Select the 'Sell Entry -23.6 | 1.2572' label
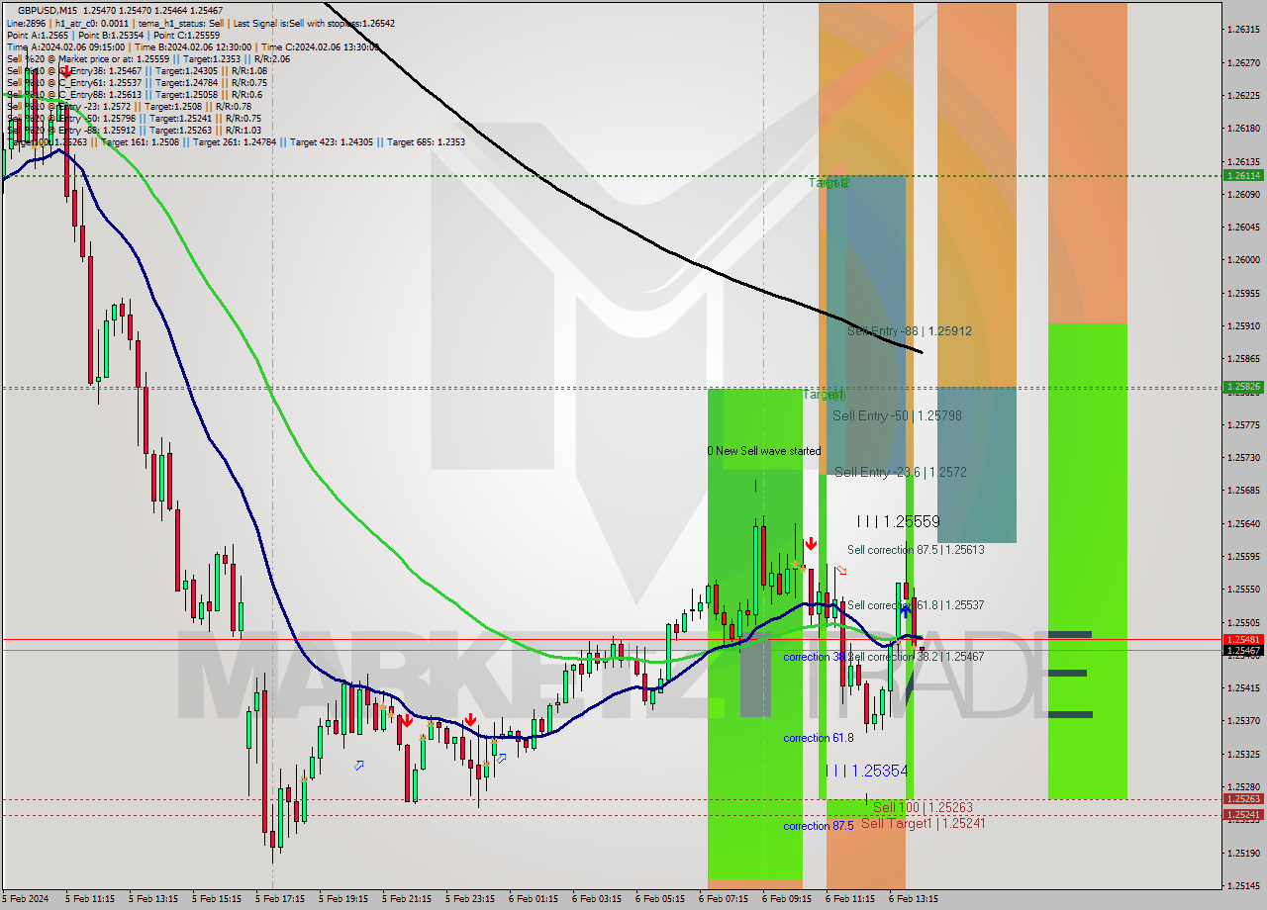Screen dimensions: 1267x910 point(901,473)
